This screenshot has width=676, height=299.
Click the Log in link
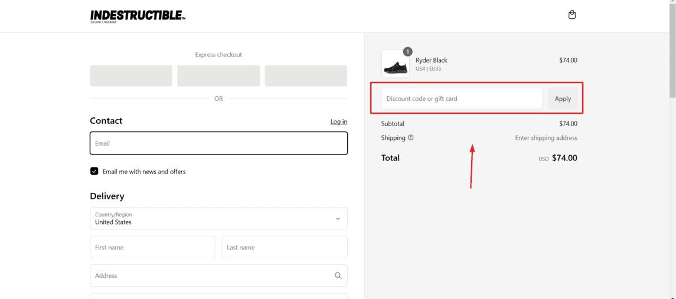339,122
